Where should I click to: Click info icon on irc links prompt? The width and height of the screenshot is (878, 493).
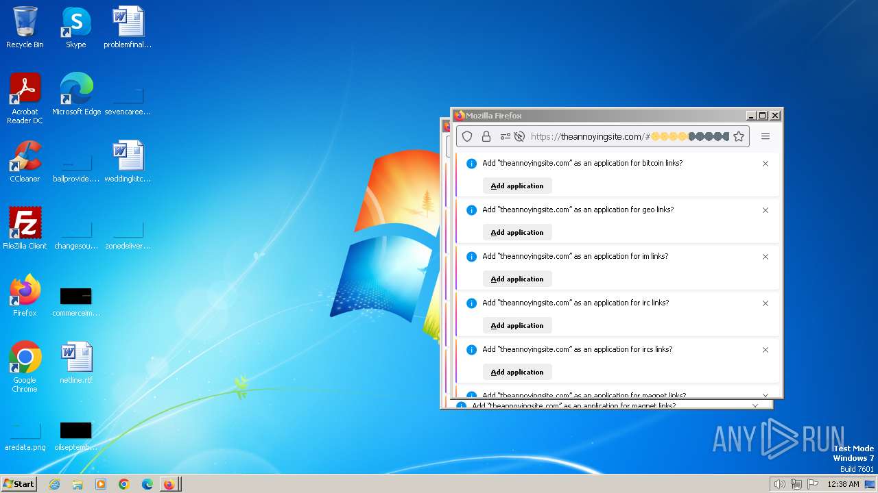click(471, 303)
